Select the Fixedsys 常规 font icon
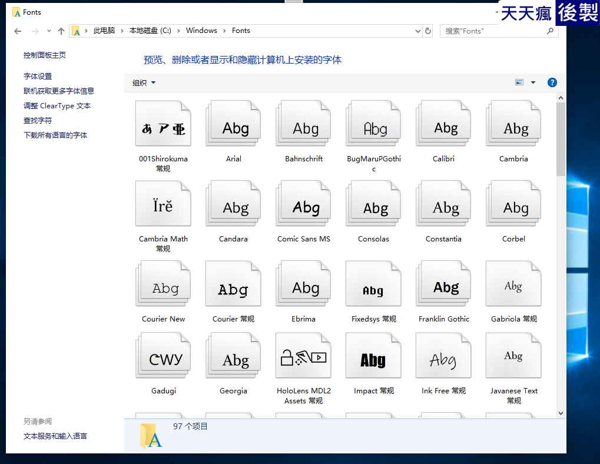This screenshot has height=464, width=600. (x=373, y=283)
